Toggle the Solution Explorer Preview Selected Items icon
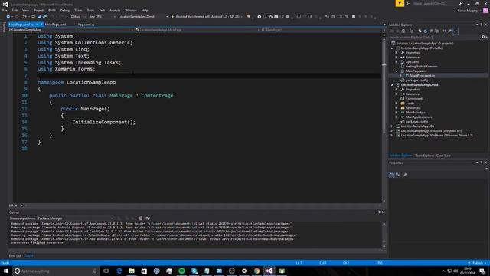 456,31
